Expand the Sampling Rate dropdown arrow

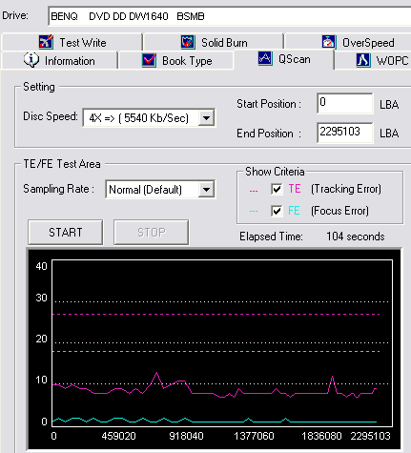(x=207, y=190)
